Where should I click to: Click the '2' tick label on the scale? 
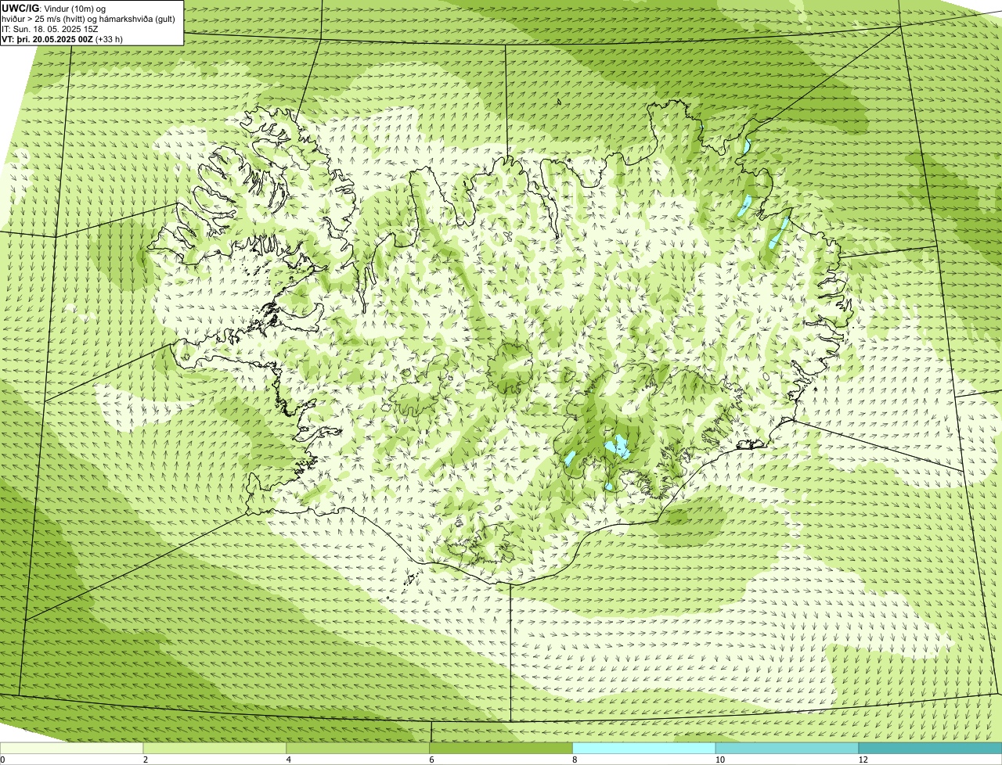coord(146,760)
